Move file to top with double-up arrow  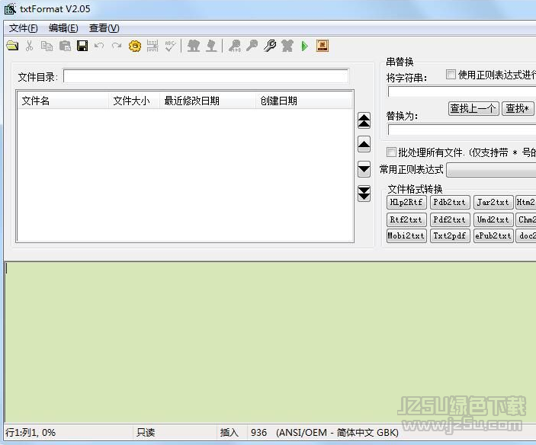click(x=364, y=120)
